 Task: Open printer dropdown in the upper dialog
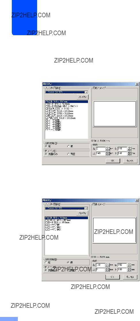click(x=87, y=92)
